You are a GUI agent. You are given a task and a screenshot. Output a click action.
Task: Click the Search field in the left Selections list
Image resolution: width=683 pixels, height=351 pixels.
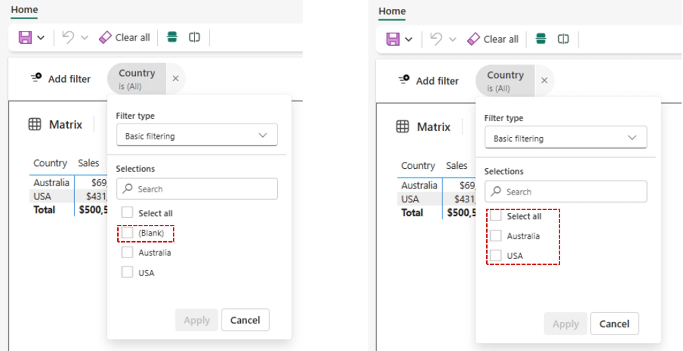coord(197,189)
